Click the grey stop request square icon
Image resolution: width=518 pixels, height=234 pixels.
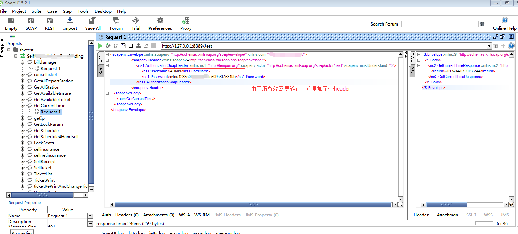tap(154, 46)
